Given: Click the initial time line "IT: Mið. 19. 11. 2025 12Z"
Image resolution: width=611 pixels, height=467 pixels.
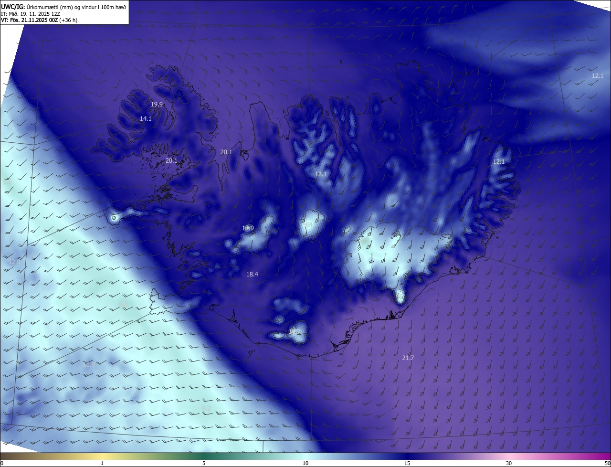Looking at the screenshot, I should (31, 13).
